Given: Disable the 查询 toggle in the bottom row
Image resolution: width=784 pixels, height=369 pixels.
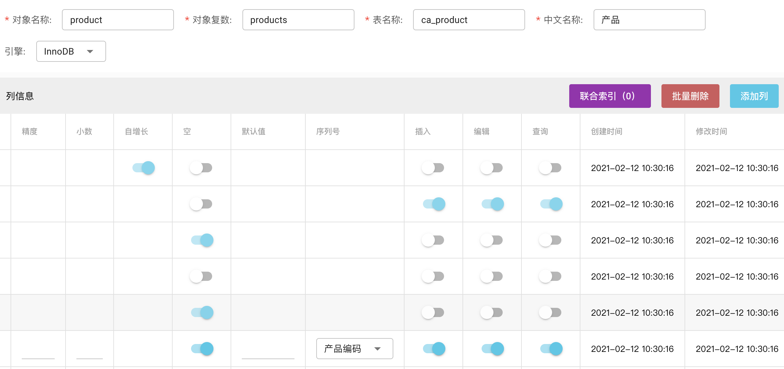Looking at the screenshot, I should (550, 349).
